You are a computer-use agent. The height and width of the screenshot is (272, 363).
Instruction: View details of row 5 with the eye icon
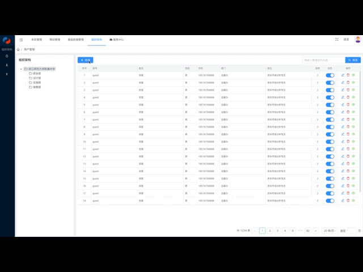[353, 104]
